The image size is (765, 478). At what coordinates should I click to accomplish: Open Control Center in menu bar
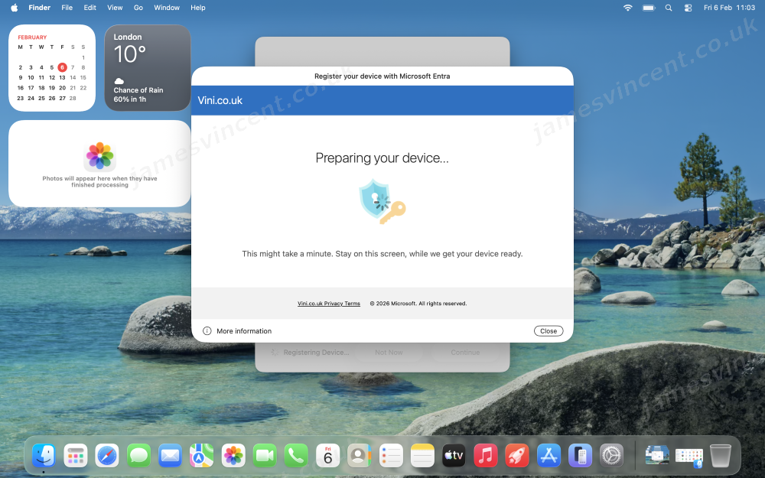(687, 8)
